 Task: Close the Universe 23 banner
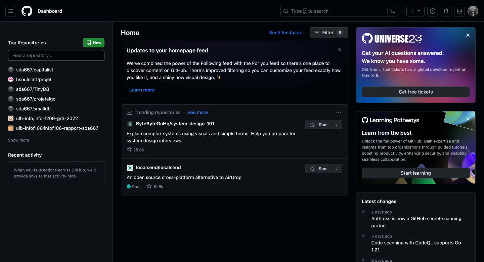point(468,35)
